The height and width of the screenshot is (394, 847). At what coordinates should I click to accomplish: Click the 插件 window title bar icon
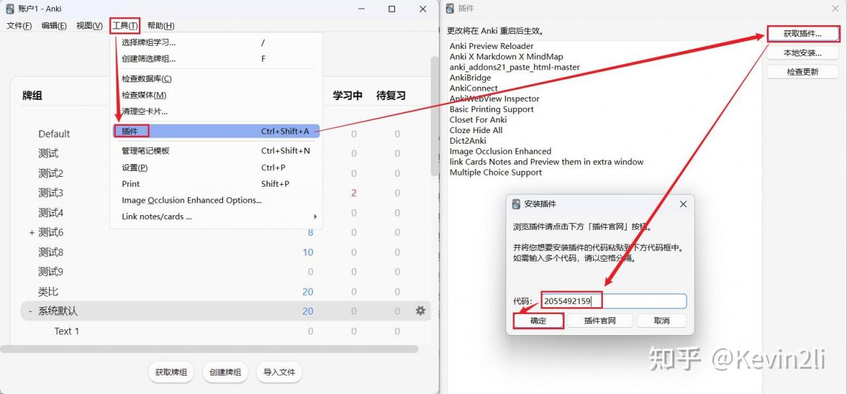click(450, 8)
